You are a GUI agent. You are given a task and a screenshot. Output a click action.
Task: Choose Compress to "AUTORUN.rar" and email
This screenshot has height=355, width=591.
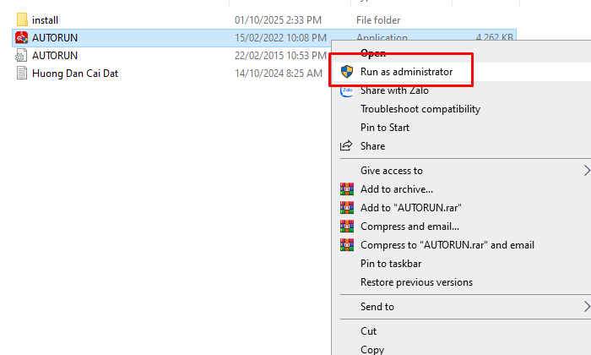point(447,245)
